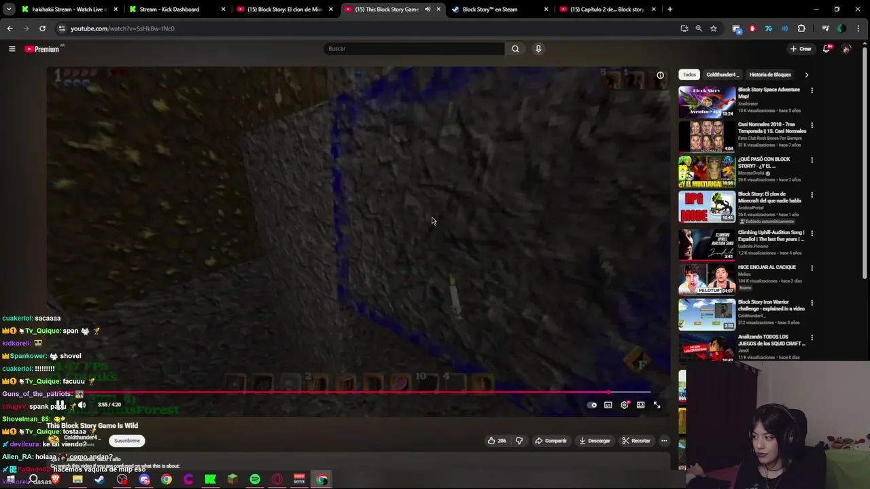Image resolution: width=870 pixels, height=489 pixels.
Task: Open options for HICE ENOJAR AL CACIQUE video
Action: (812, 268)
